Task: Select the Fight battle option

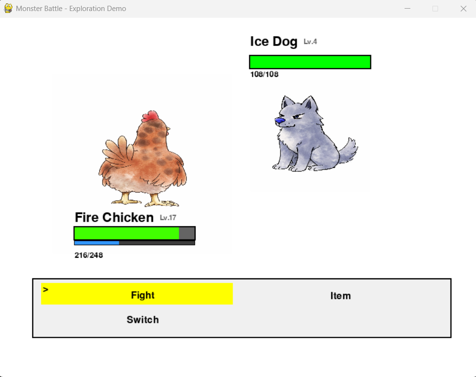Action: 137,294
